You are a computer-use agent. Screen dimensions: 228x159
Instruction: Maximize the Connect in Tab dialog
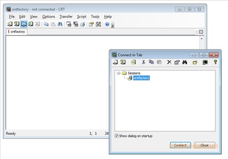tap(204, 55)
